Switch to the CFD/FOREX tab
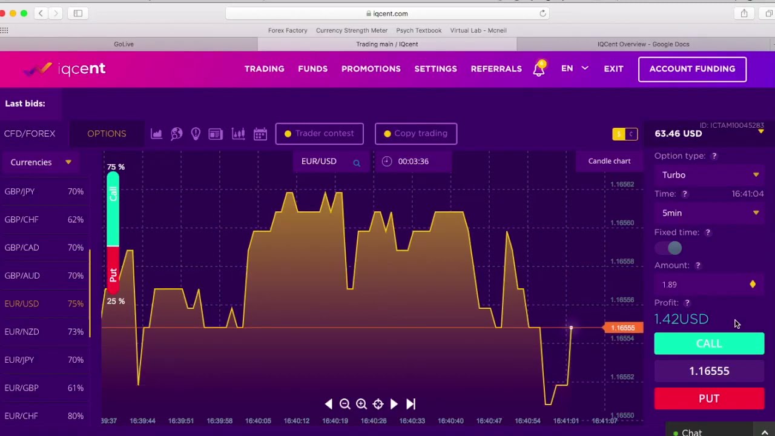Viewport: 775px width, 436px height. pos(30,133)
